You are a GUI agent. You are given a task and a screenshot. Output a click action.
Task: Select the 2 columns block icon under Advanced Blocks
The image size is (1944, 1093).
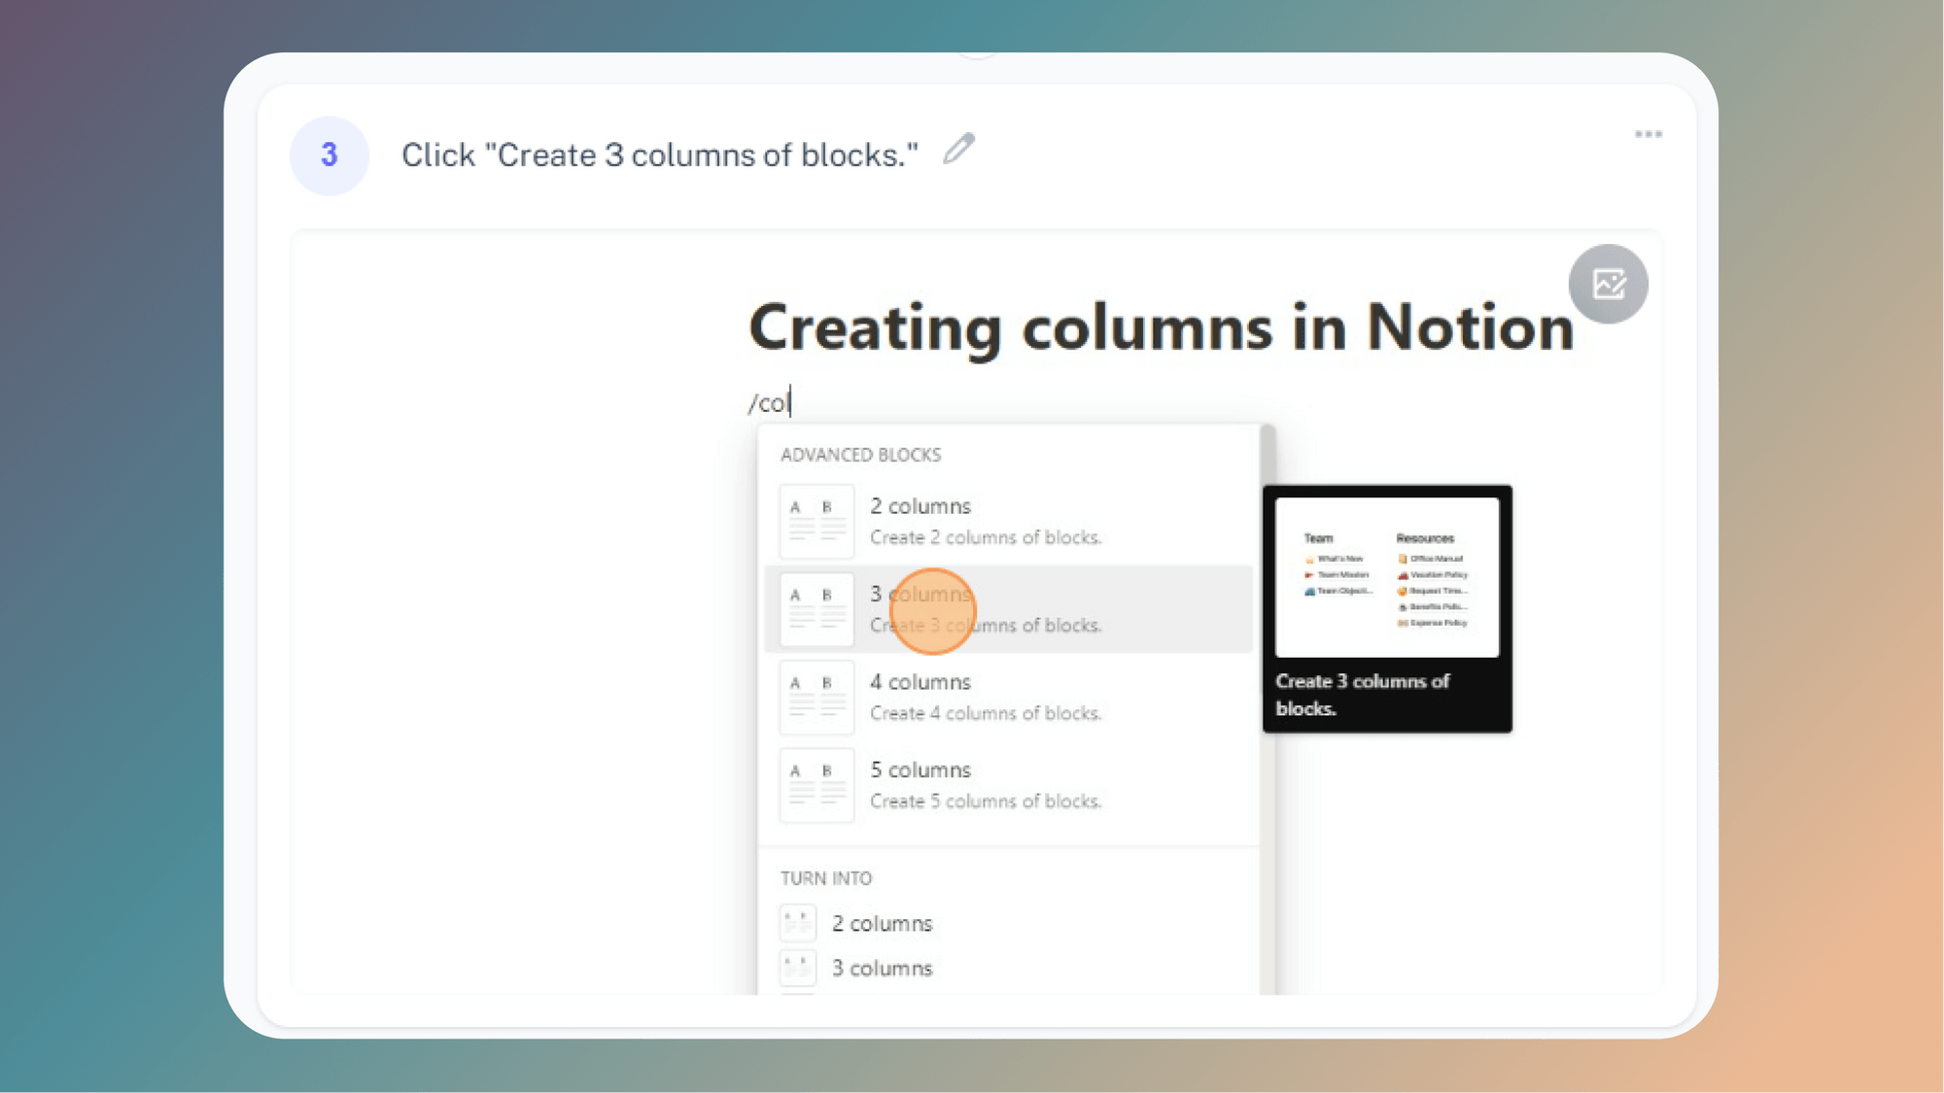pos(816,522)
